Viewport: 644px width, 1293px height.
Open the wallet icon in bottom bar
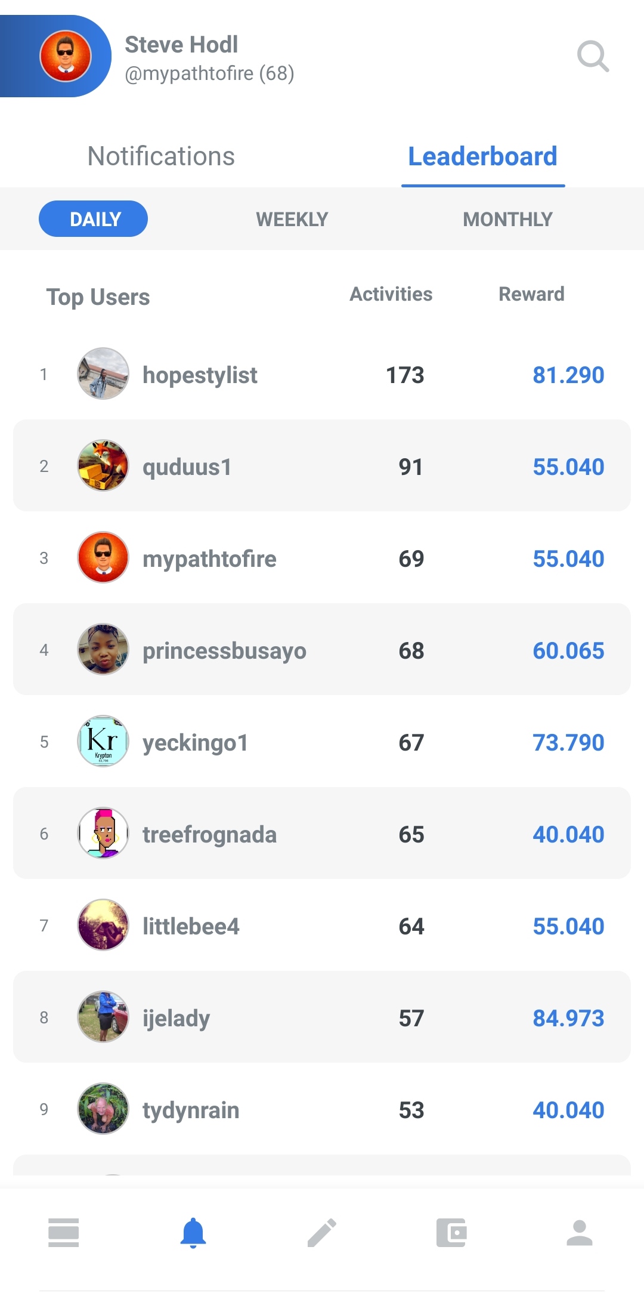451,1233
